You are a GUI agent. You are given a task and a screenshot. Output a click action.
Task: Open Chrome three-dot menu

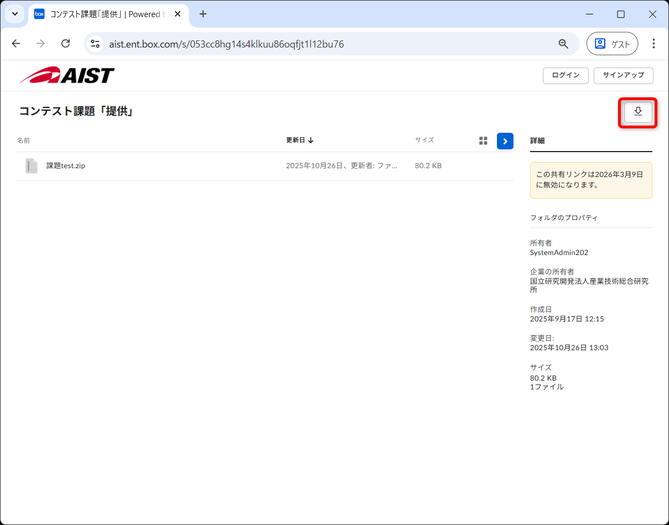coord(654,44)
